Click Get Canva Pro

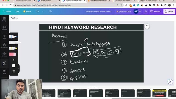click(123, 11)
